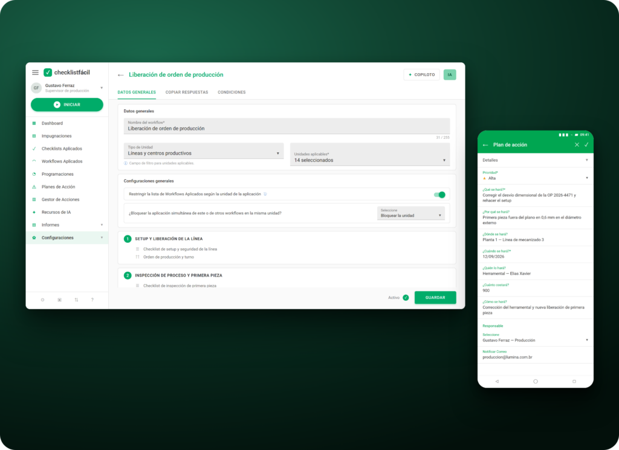This screenshot has width=619, height=450.
Task: Open the hamburger menu beside checklistfácil logo
Action: point(35,72)
